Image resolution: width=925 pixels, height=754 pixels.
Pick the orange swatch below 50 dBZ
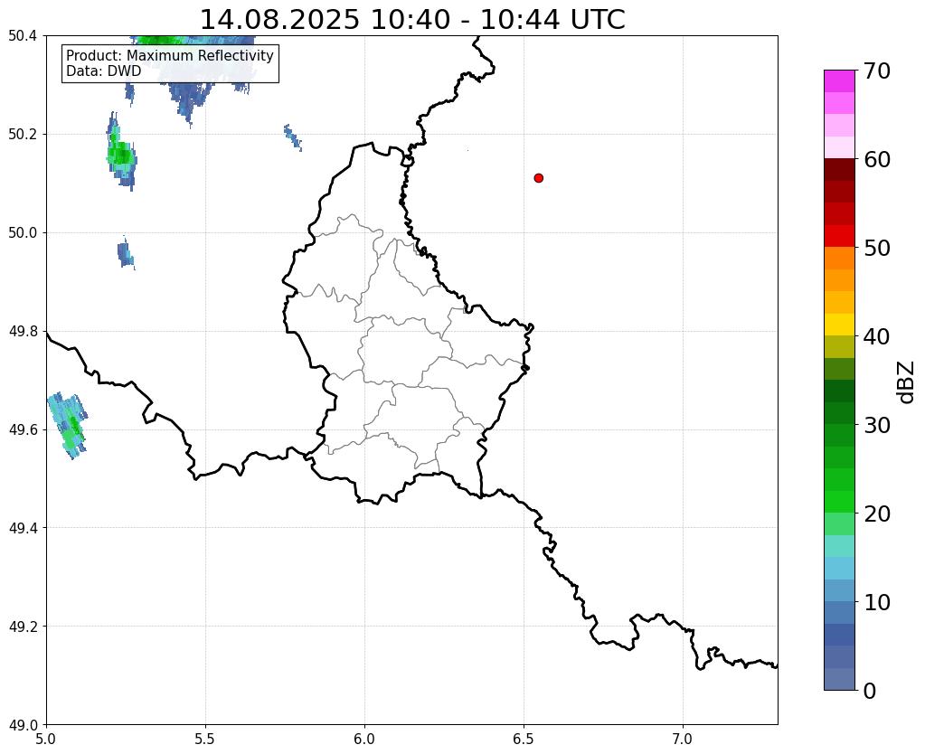pyautogui.click(x=839, y=259)
